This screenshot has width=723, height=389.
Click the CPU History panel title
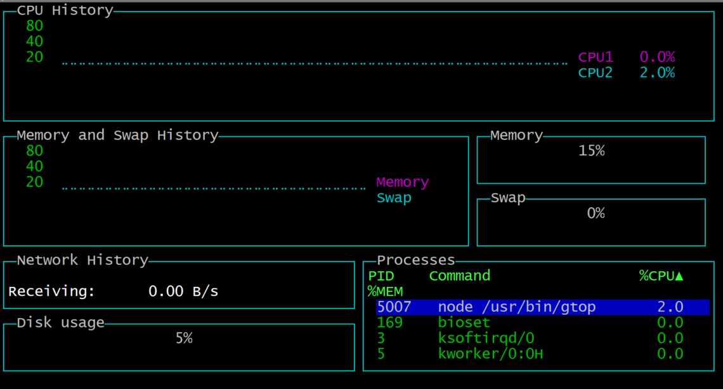(65, 10)
